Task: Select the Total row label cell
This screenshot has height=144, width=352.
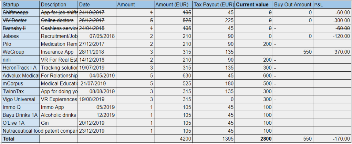Action: pyautogui.click(x=20, y=139)
